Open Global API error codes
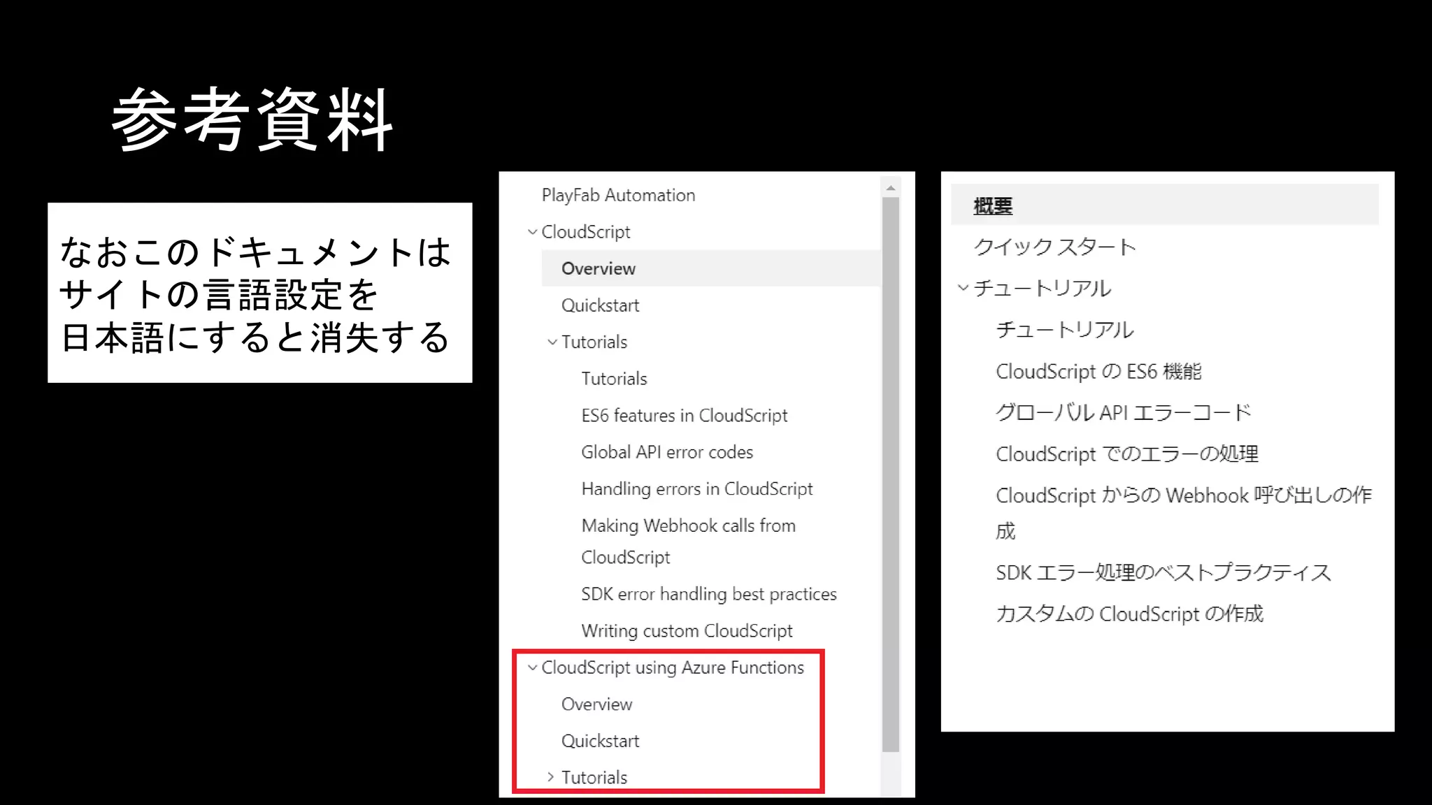 [x=667, y=452]
